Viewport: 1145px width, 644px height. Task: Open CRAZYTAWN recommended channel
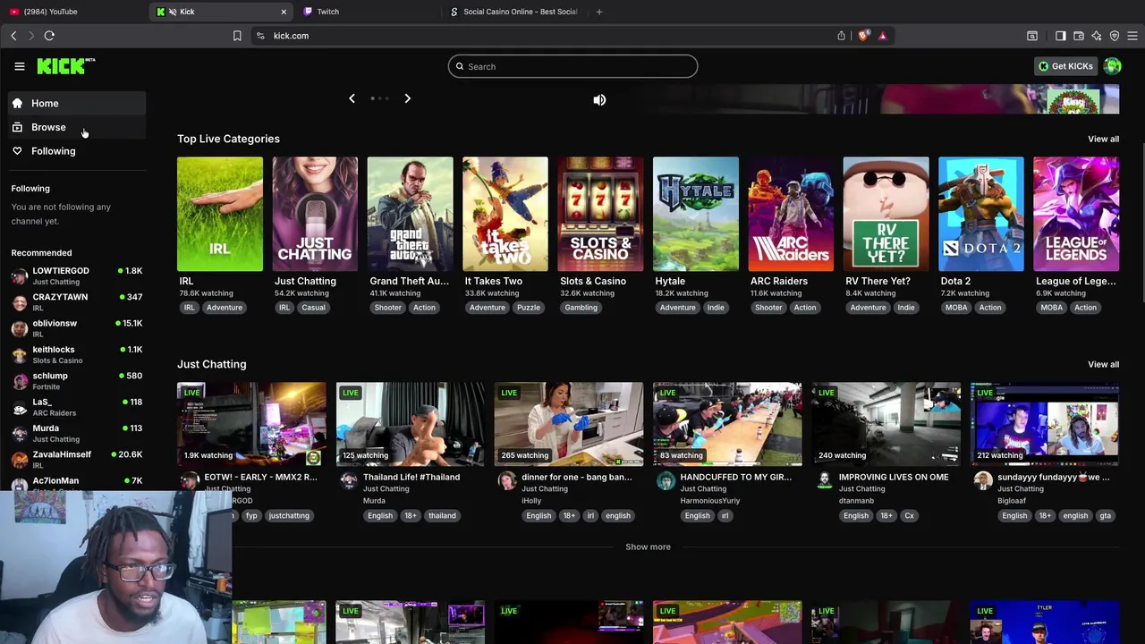pyautogui.click(x=76, y=301)
